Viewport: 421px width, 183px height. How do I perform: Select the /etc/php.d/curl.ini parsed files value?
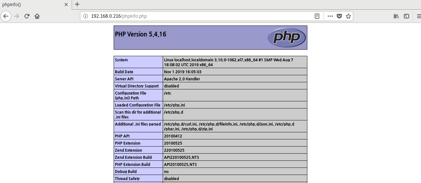(x=229, y=127)
